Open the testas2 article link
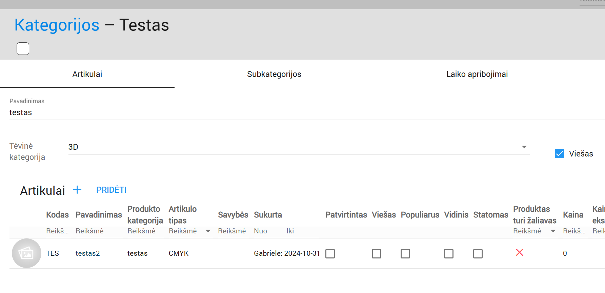This screenshot has height=293, width=605. [87, 253]
